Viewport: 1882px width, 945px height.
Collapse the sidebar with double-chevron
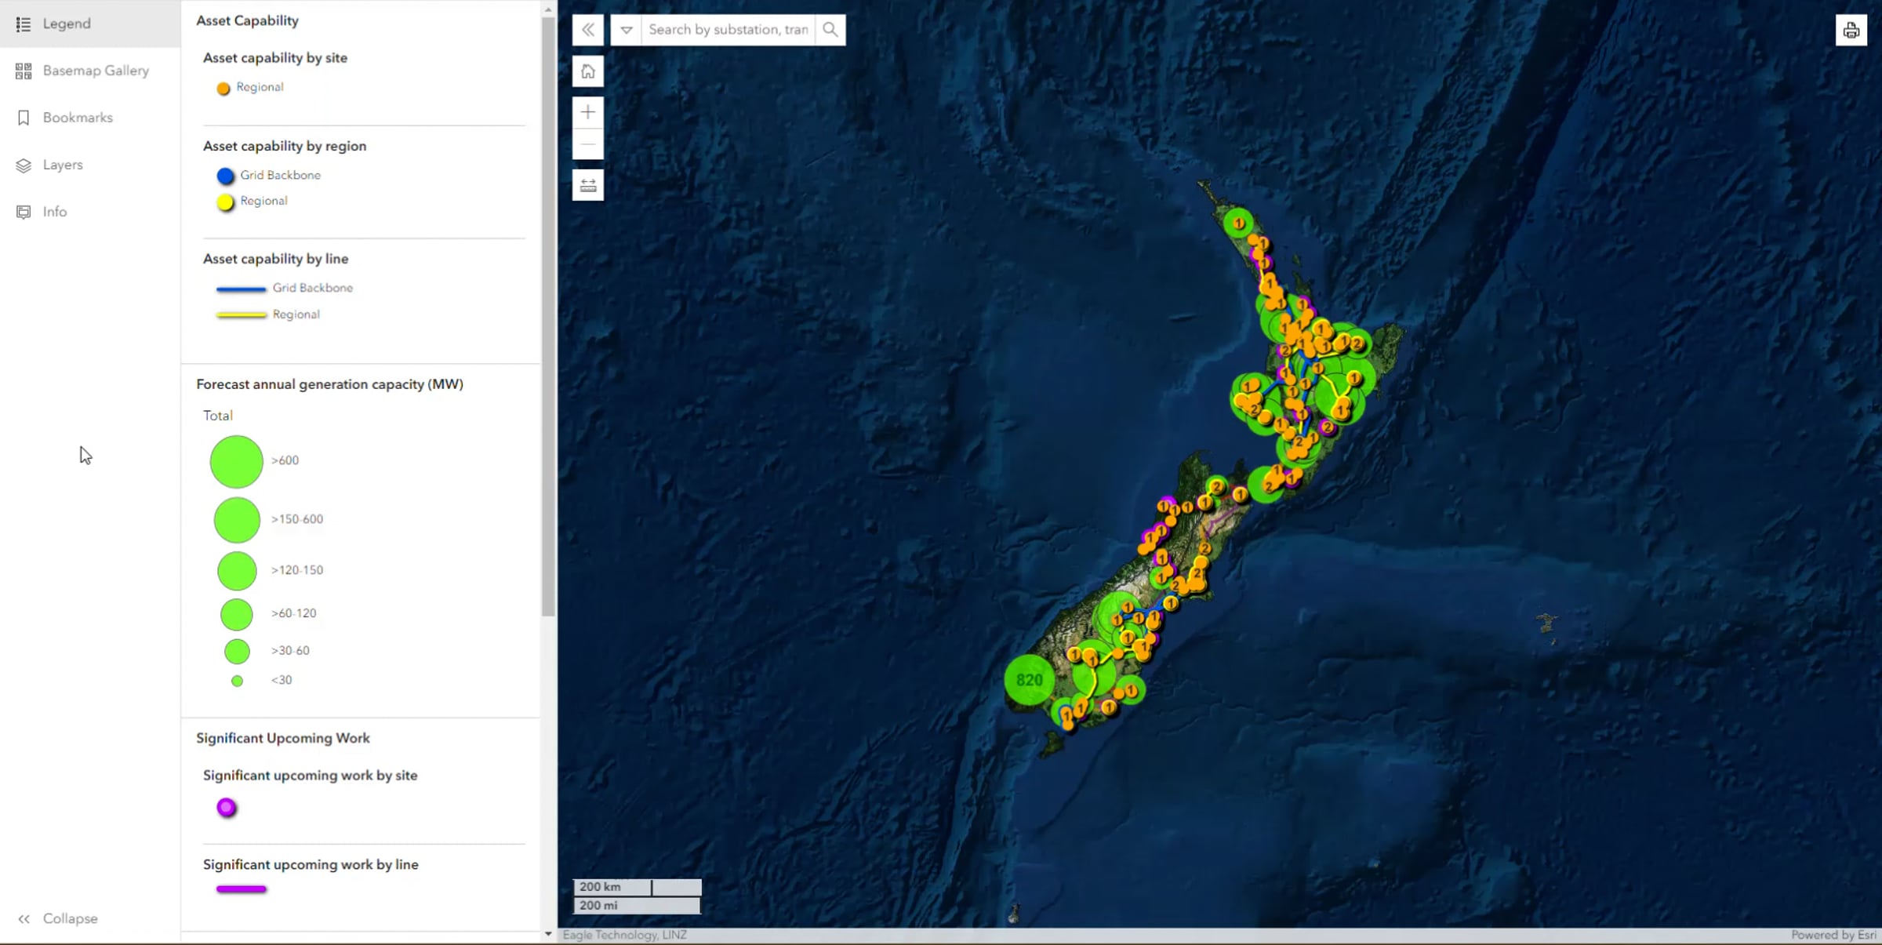pyautogui.click(x=57, y=918)
